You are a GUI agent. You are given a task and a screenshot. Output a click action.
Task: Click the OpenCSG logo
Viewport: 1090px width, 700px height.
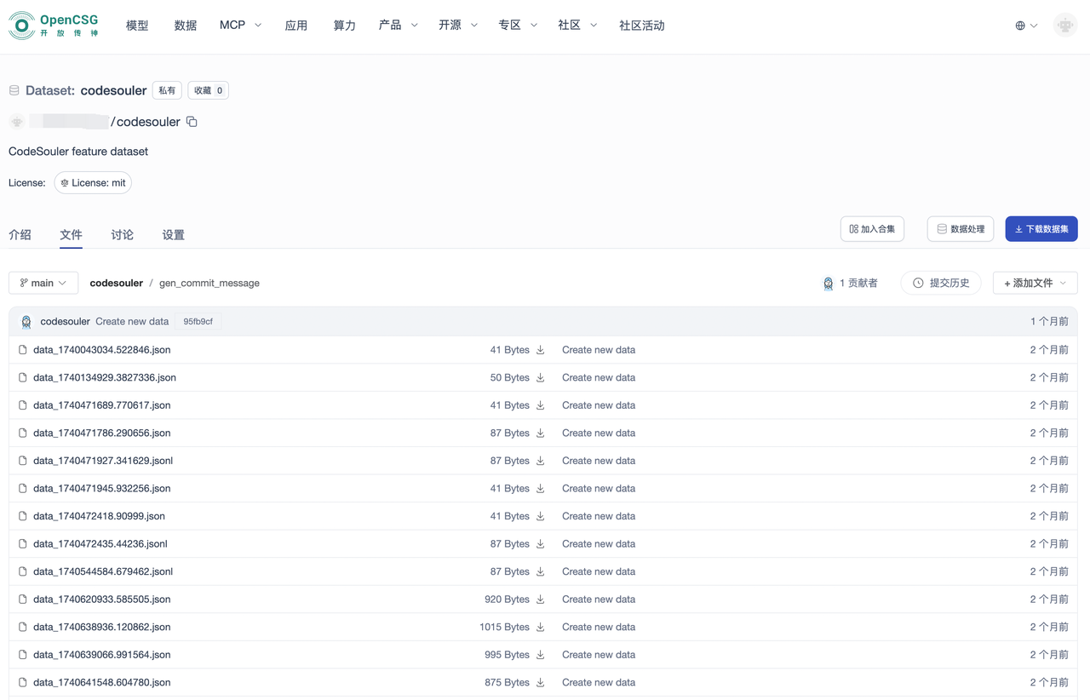pos(53,26)
